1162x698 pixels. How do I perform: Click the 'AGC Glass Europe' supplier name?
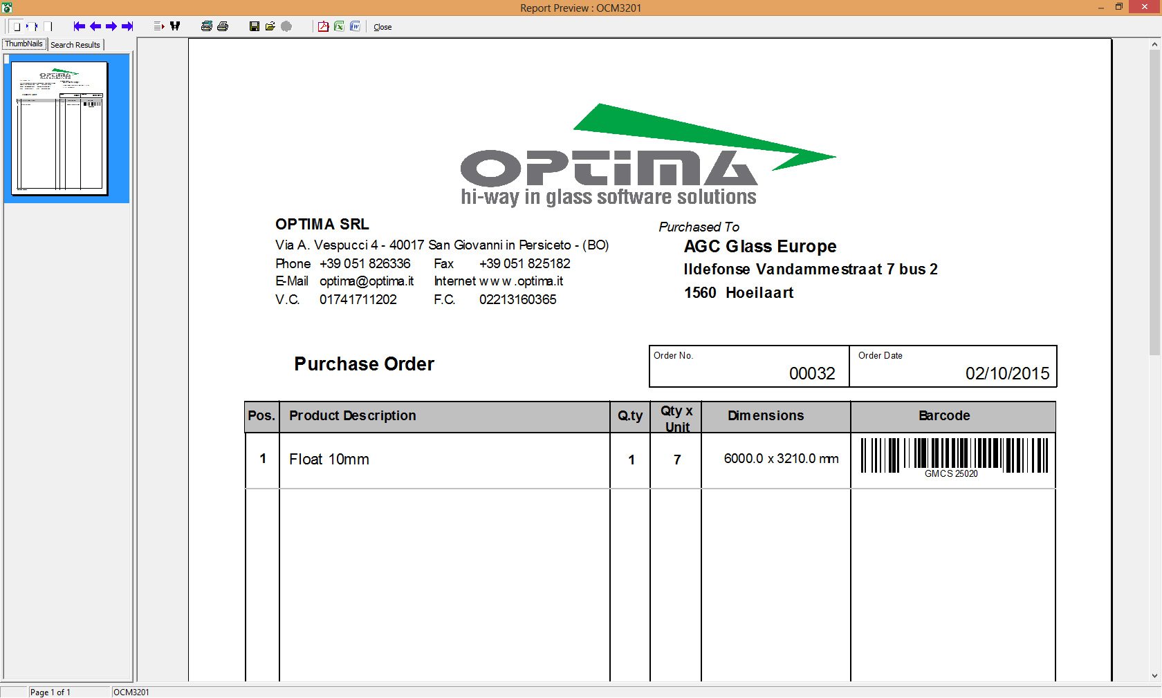760,247
